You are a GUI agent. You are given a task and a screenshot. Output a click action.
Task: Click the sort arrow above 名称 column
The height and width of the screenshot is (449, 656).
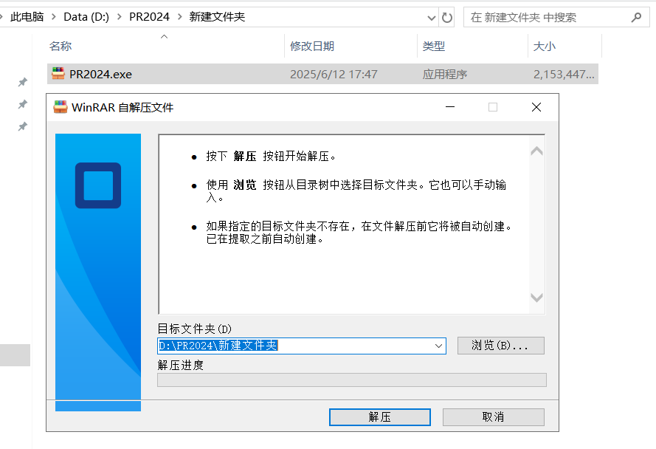coord(164,37)
